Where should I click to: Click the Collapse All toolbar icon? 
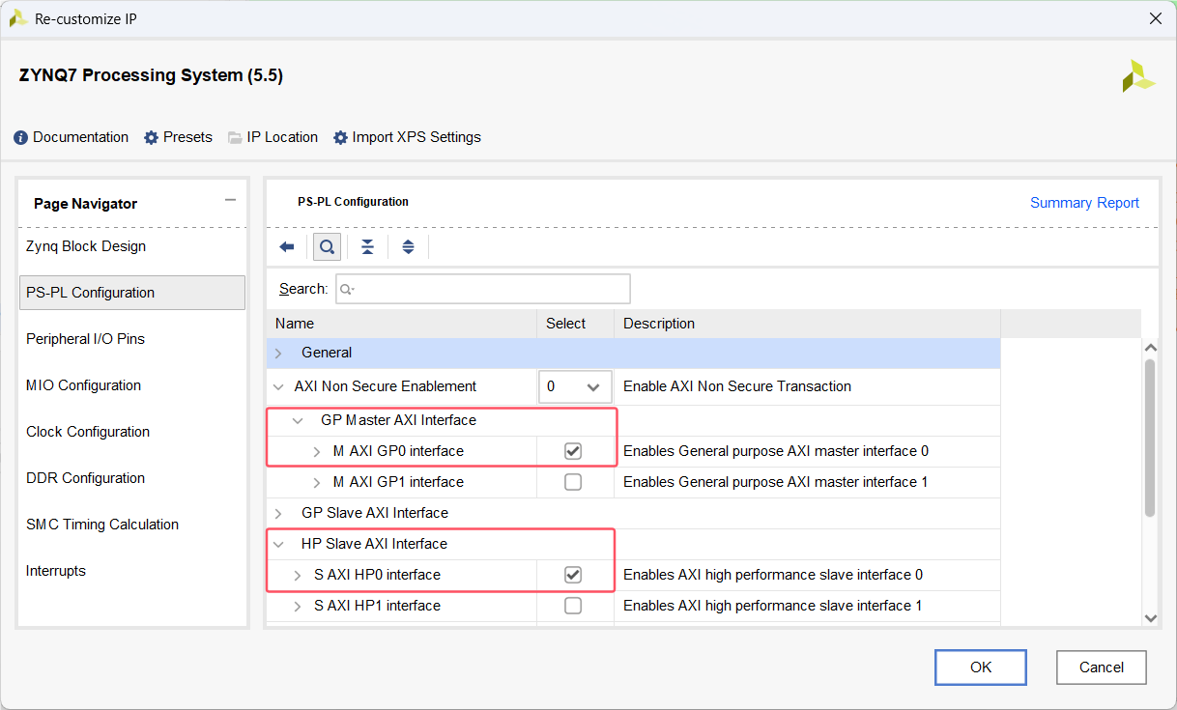tap(367, 247)
